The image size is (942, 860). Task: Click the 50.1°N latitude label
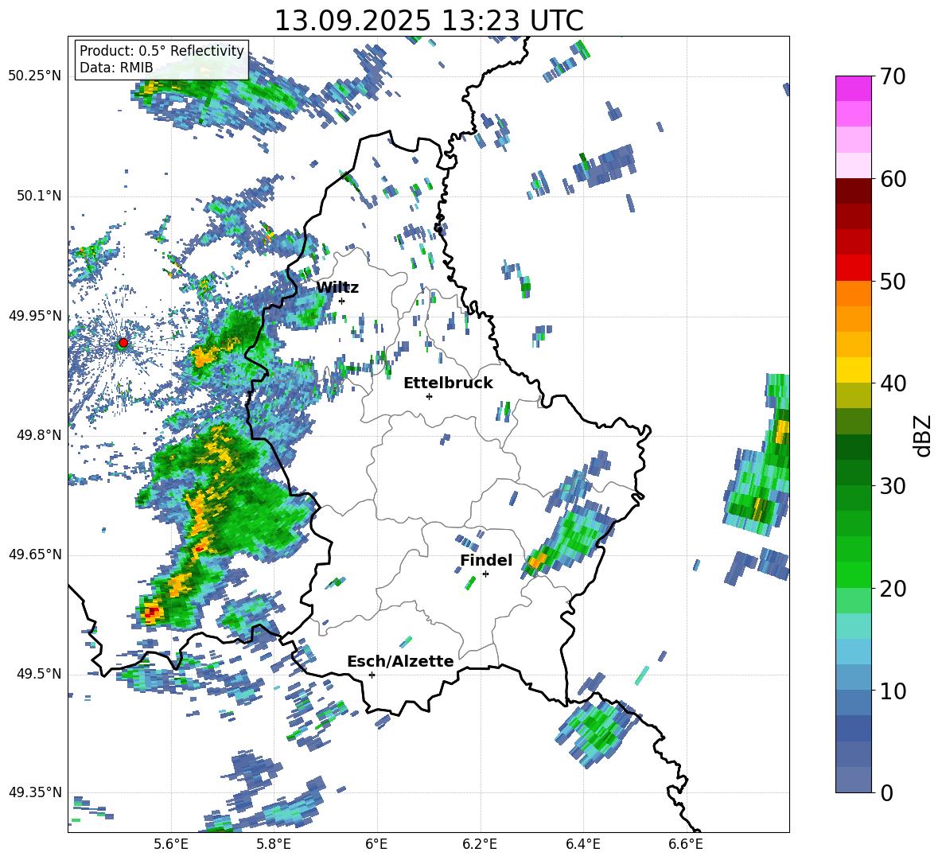pos(38,196)
